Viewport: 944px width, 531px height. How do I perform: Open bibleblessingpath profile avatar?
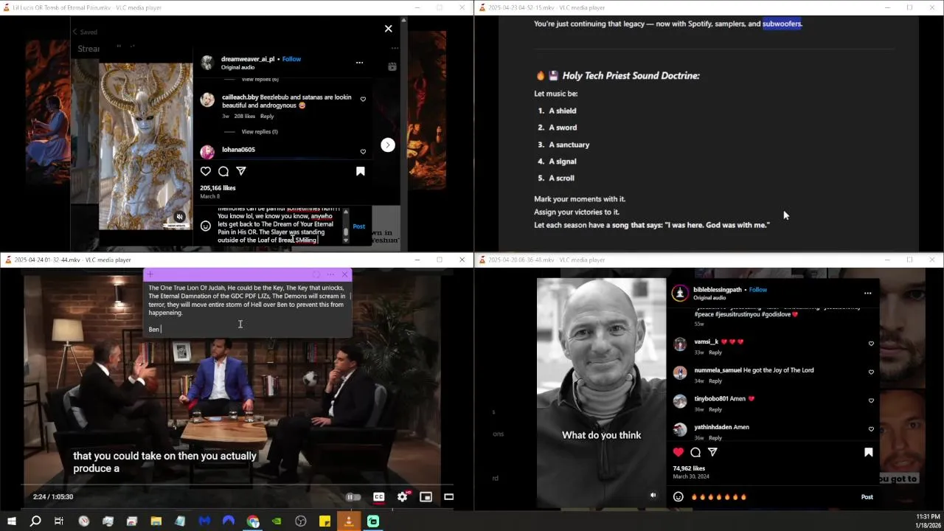tap(680, 294)
